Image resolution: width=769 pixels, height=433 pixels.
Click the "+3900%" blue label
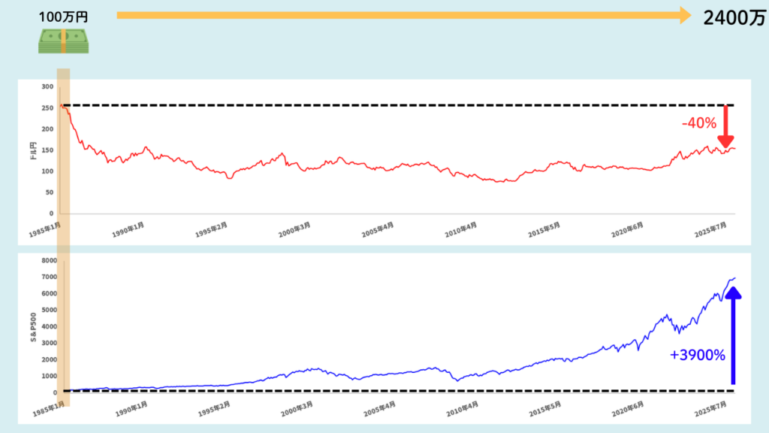click(x=696, y=355)
